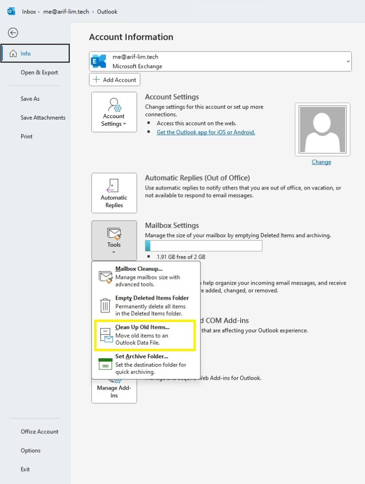Click Save As in sidebar
Image resolution: width=365 pixels, height=484 pixels.
(x=30, y=99)
